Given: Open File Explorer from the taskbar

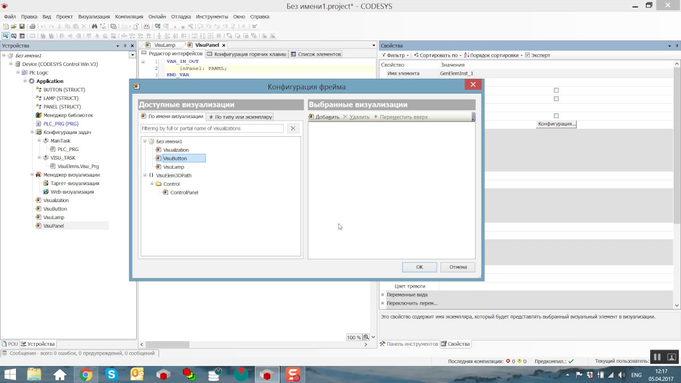Looking at the screenshot, I should pyautogui.click(x=34, y=375).
